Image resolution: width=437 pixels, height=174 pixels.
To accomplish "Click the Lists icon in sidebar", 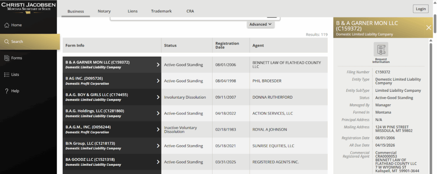I will click(x=7, y=74).
